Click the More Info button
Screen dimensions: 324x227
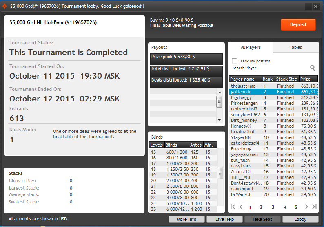pyautogui.click(x=186, y=219)
